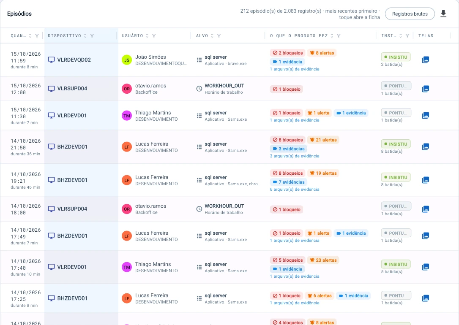Open screens for 14/10/2026 17:49 episode

point(425,236)
